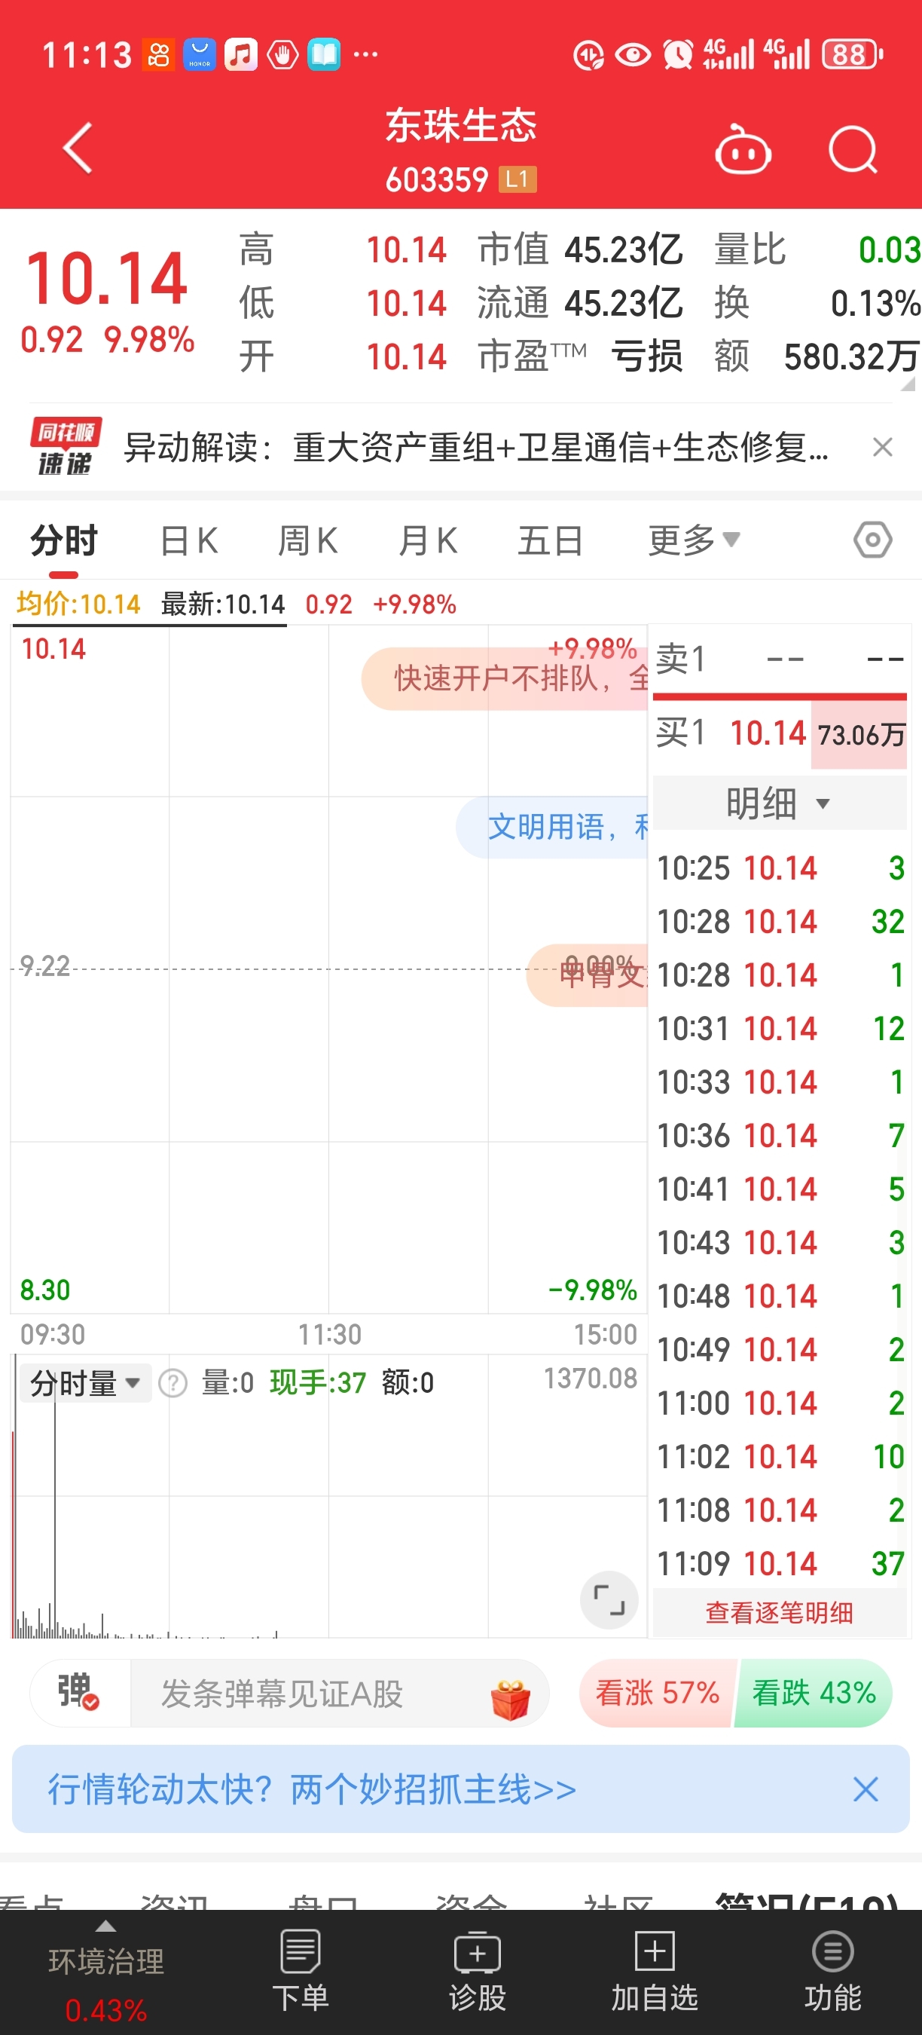Image resolution: width=922 pixels, height=2035 pixels.
Task: Tap the reading app notification icon
Action: tap(324, 54)
